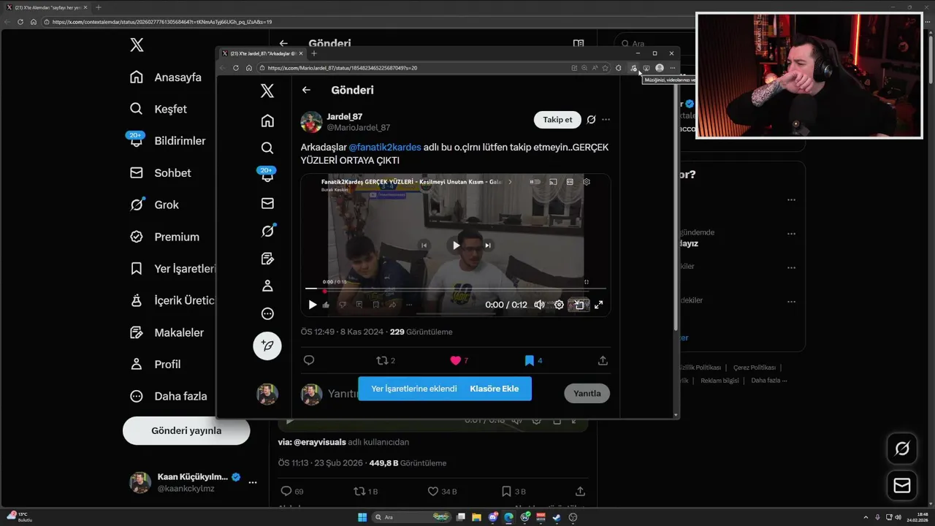Click the İçerik Üretici icon in background sidebar

[137, 300]
